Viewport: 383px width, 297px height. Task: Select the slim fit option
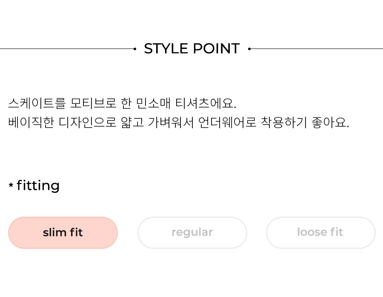pos(63,232)
